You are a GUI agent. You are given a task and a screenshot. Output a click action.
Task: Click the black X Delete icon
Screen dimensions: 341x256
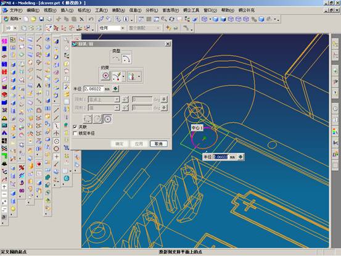[81, 19]
